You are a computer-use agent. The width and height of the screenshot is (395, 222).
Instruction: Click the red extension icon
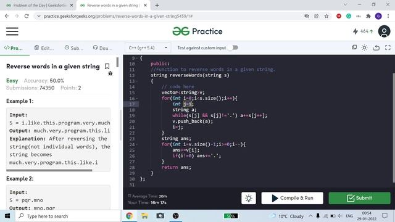pos(339,16)
